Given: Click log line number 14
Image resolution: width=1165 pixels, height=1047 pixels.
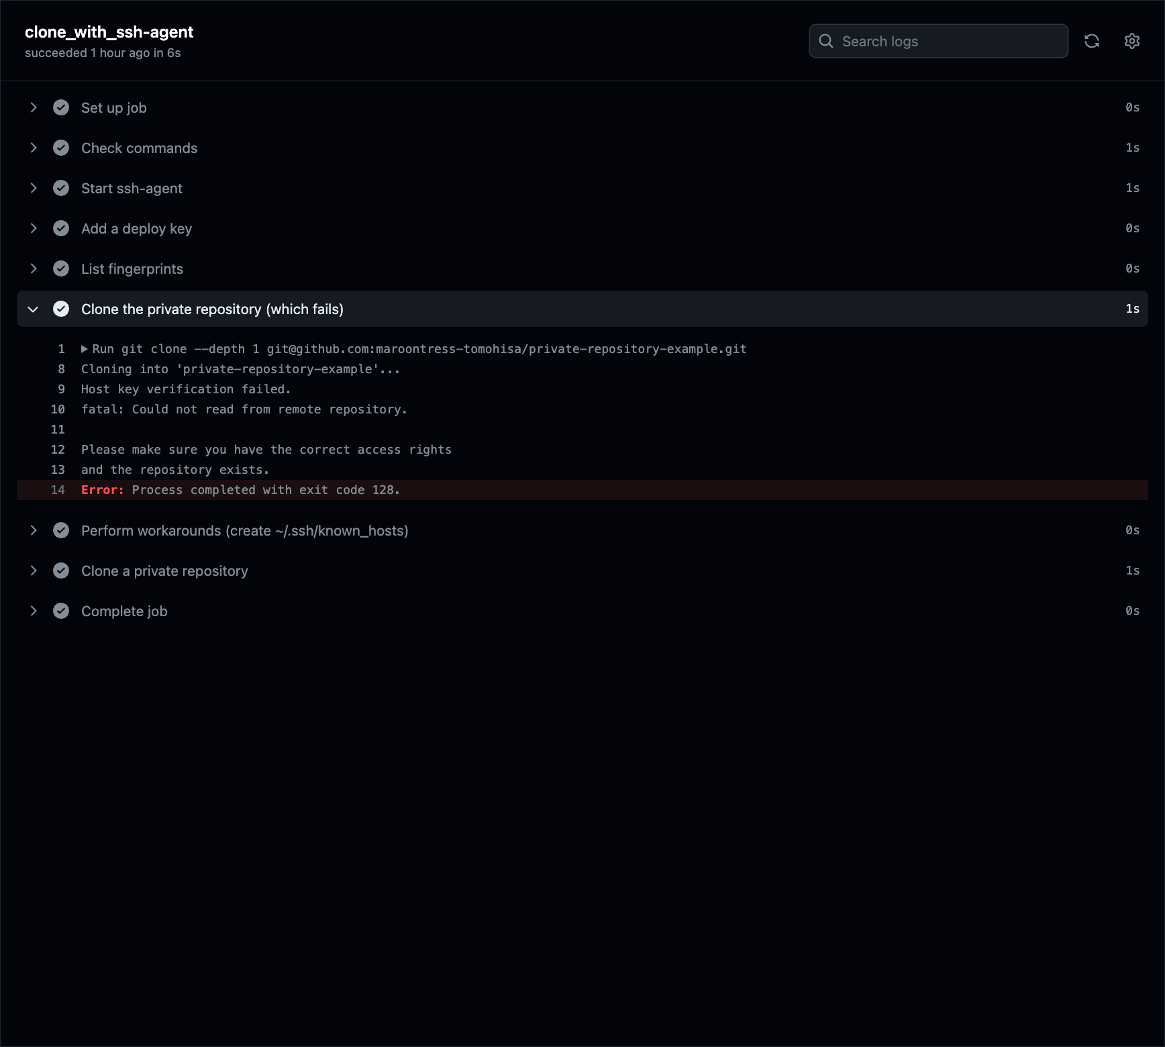Looking at the screenshot, I should pyautogui.click(x=58, y=490).
